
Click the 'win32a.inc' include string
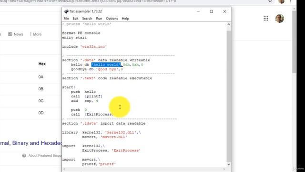point(93,47)
